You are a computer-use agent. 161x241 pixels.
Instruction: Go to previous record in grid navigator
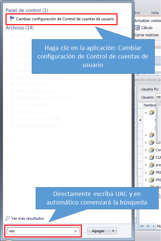coord(153,226)
